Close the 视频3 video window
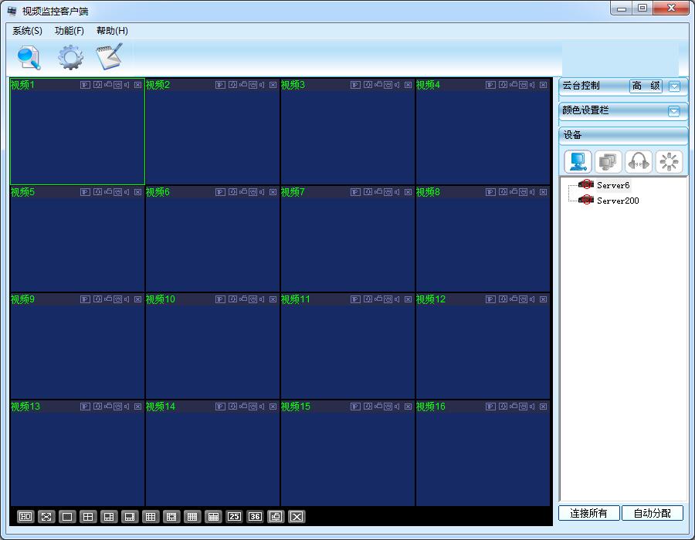 pos(408,85)
